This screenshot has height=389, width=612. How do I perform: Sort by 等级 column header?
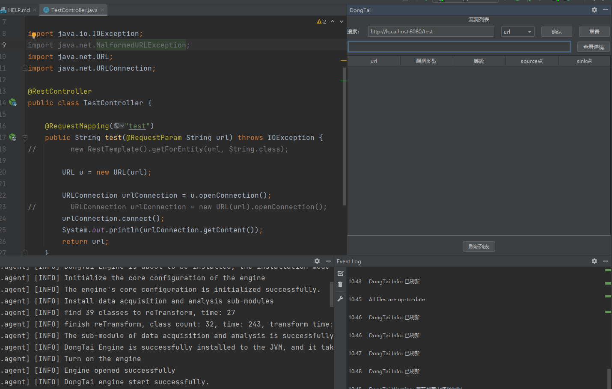point(479,61)
